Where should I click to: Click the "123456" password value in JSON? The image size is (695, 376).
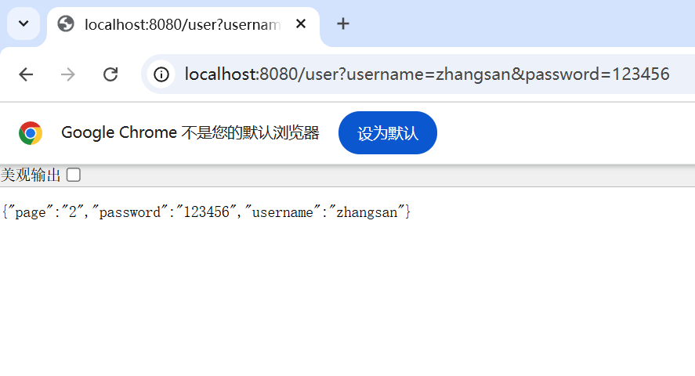(x=206, y=212)
